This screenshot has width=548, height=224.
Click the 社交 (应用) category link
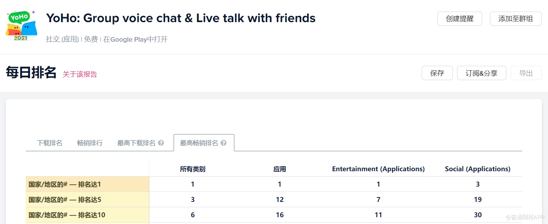click(63, 39)
